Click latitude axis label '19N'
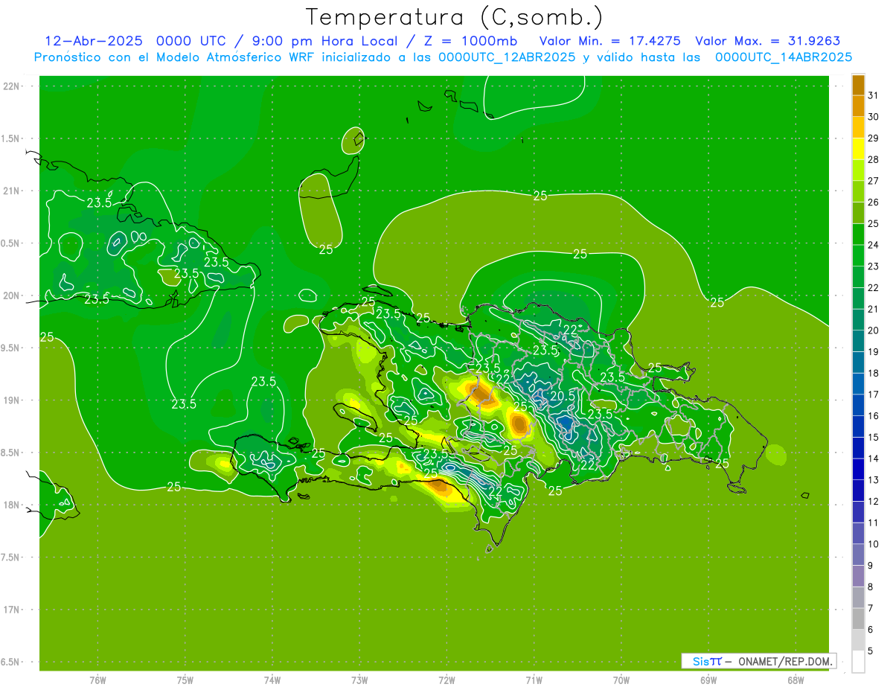Screen dimensions: 893x690 pyautogui.click(x=12, y=400)
